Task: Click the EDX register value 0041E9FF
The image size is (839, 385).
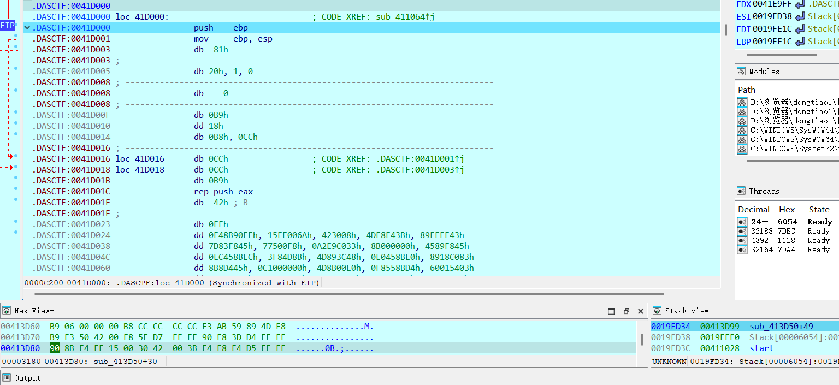Action: click(x=772, y=4)
